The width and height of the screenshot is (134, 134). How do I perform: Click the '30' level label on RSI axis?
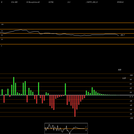click(x=2, y=39)
